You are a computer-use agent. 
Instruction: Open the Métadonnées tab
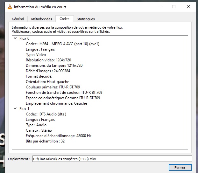[x=42, y=19]
